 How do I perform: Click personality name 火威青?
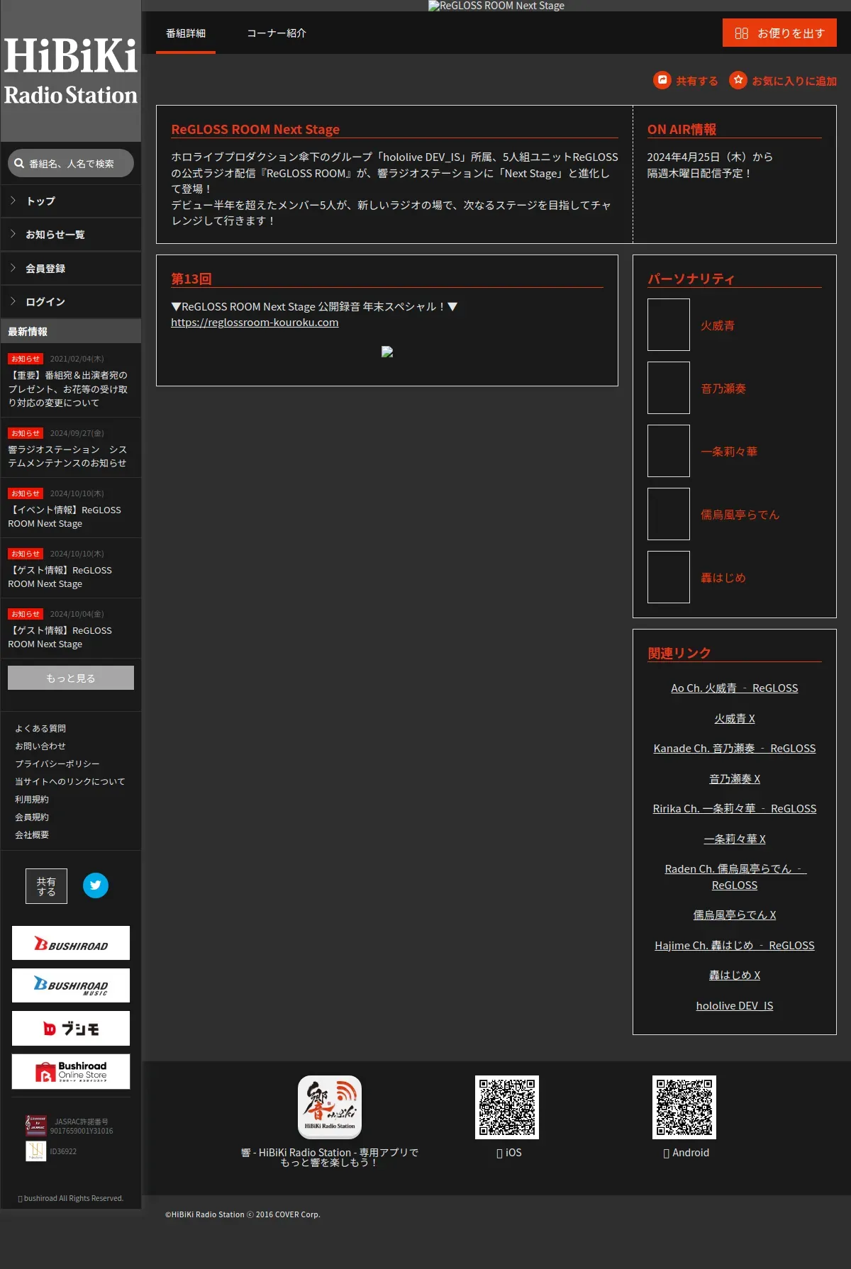(x=718, y=325)
